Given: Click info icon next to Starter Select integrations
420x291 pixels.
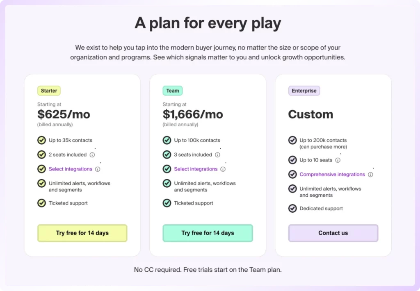Looking at the screenshot, I should [x=98, y=169].
